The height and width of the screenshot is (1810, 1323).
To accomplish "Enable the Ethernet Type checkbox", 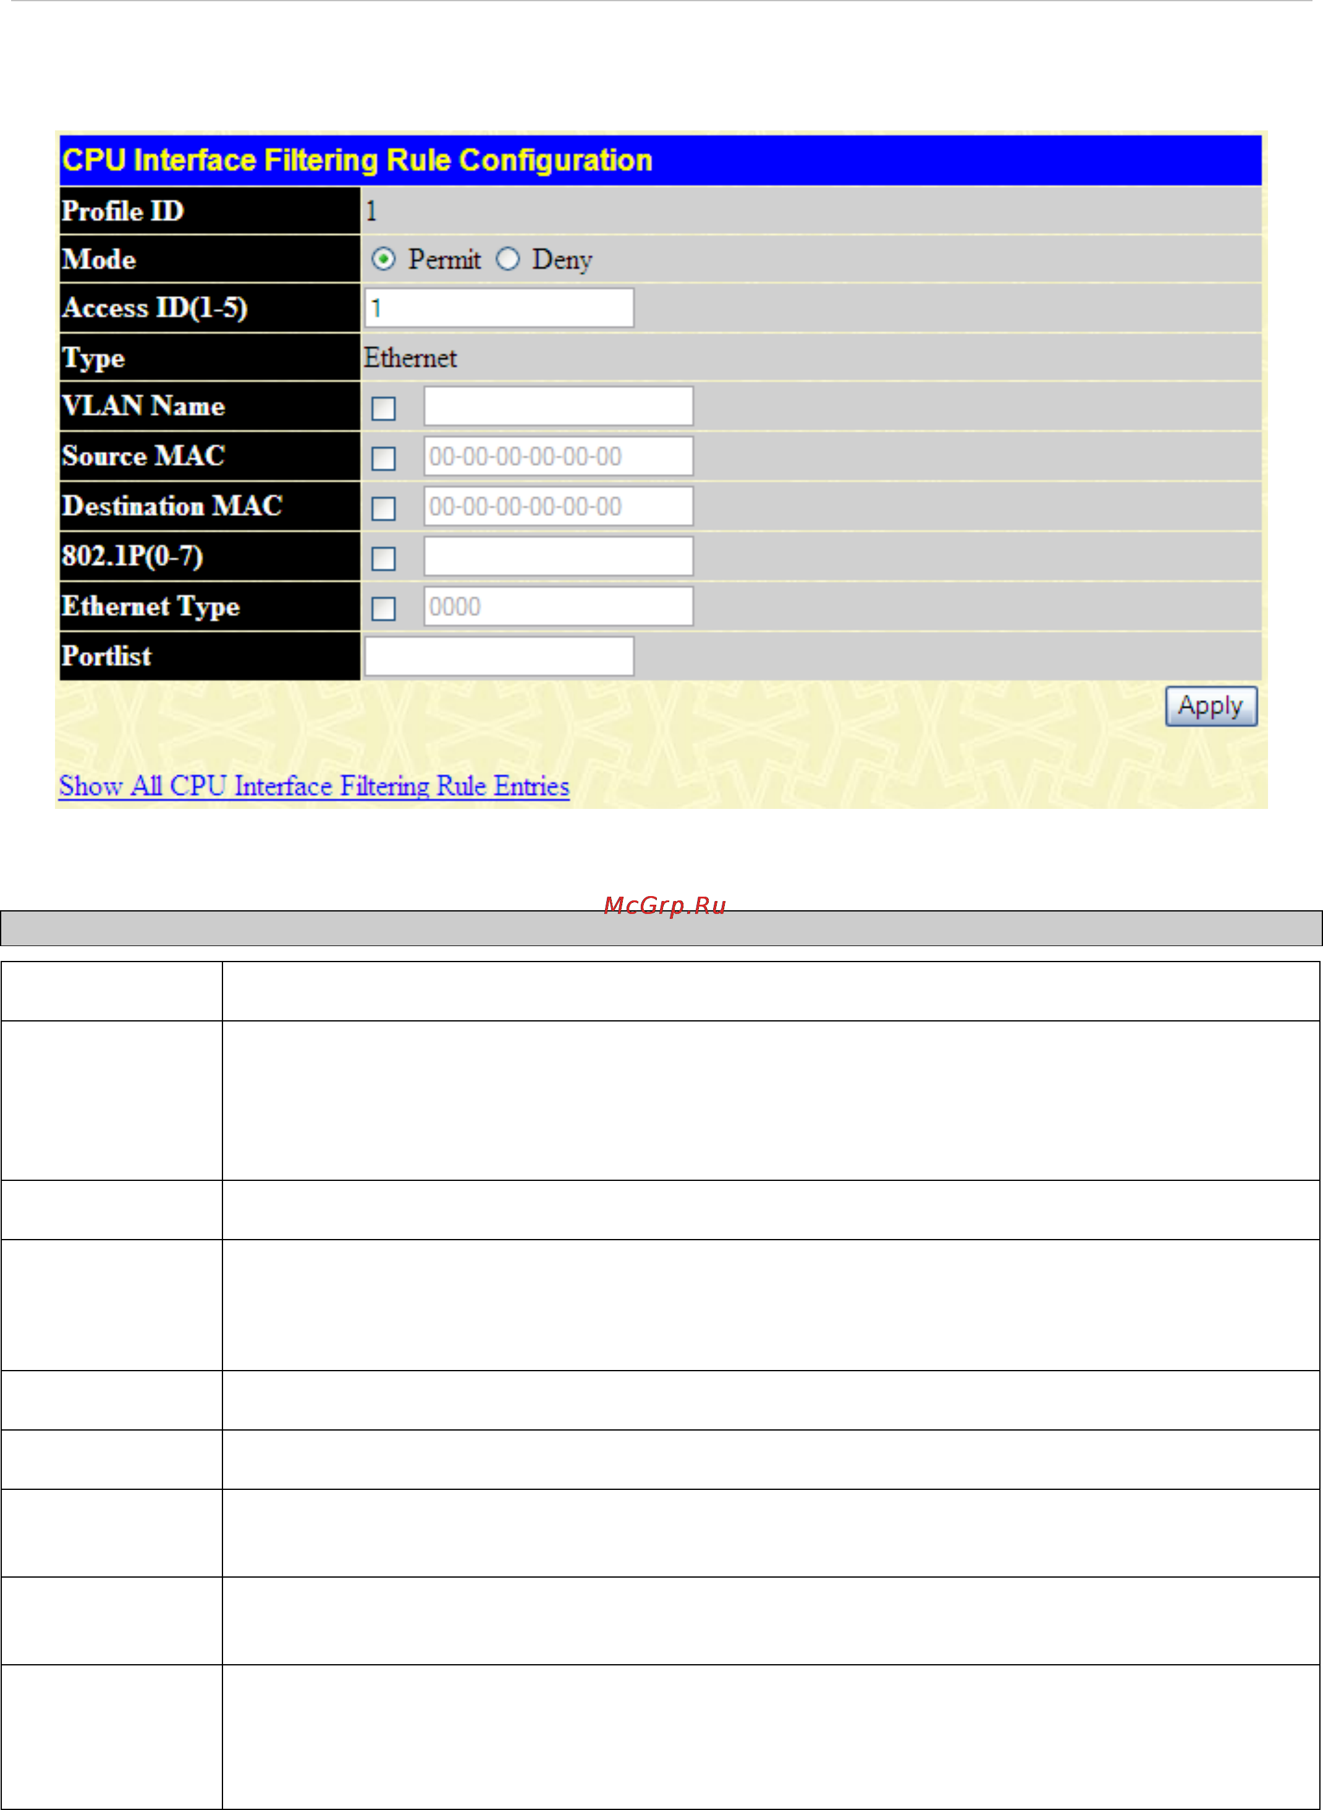I will (x=384, y=609).
